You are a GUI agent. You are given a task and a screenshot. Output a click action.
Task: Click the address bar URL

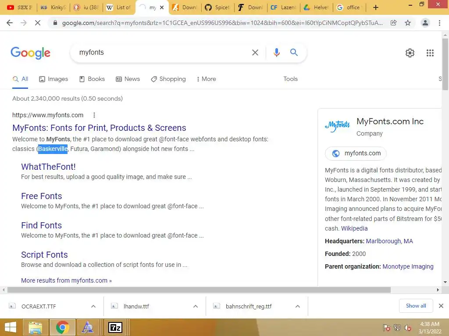(x=222, y=23)
